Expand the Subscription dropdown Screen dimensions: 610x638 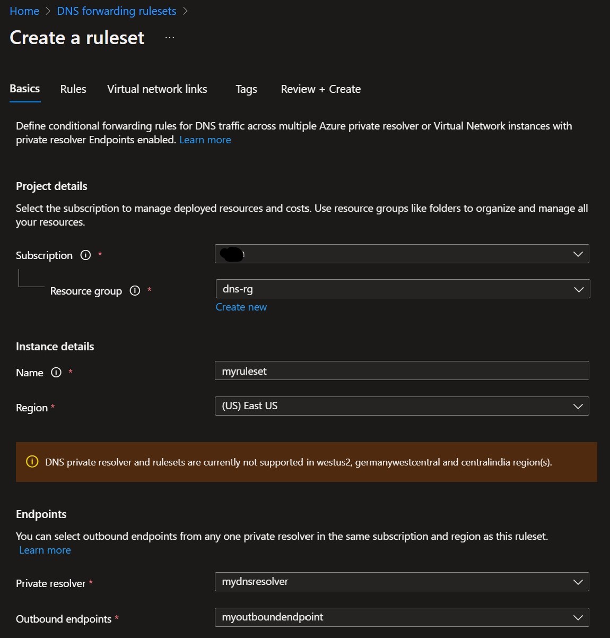(578, 254)
